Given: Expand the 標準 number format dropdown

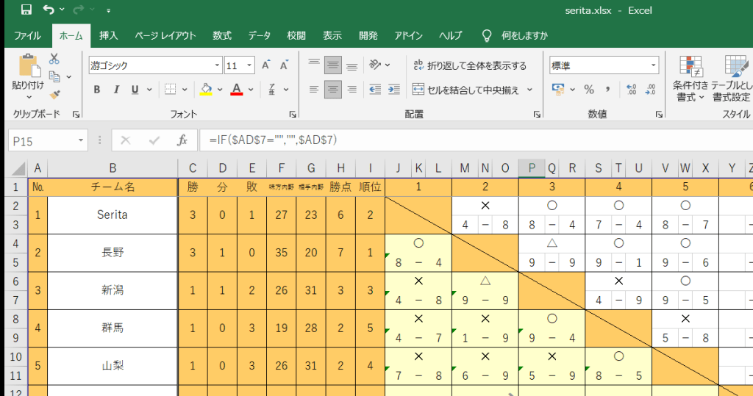Looking at the screenshot, I should [x=653, y=65].
